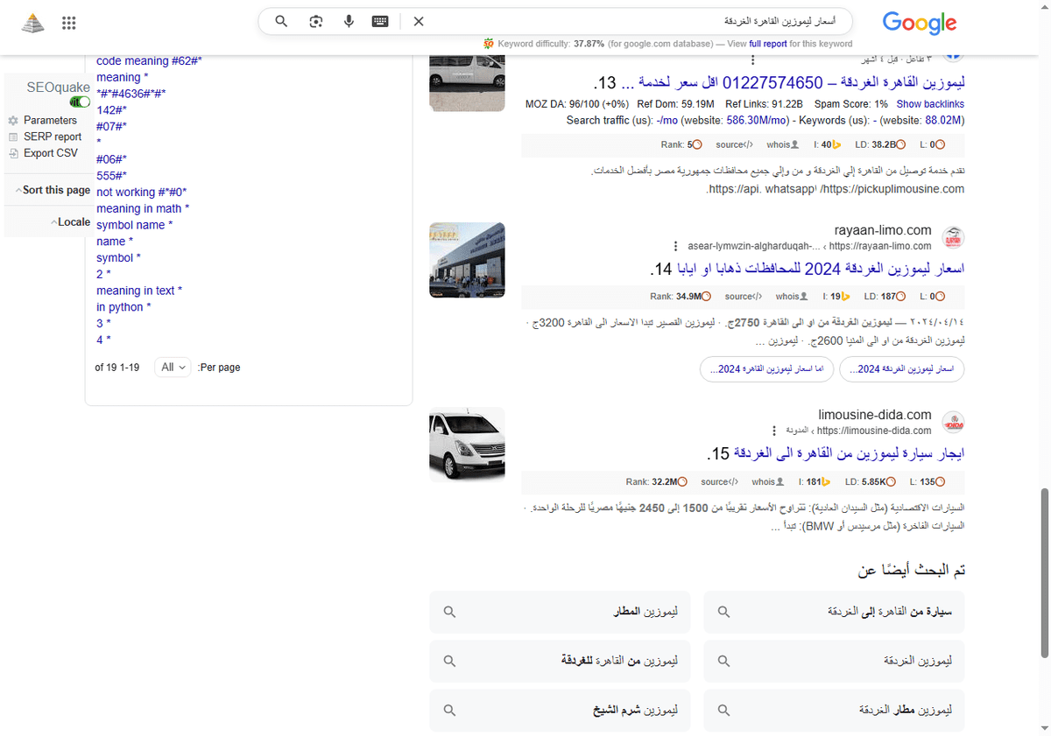Click the white van thumbnail for limousine-dida result

[467, 445]
